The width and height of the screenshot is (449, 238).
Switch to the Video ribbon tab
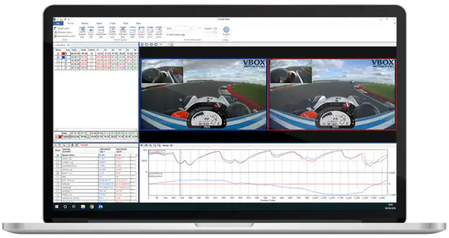pyautogui.click(x=112, y=23)
